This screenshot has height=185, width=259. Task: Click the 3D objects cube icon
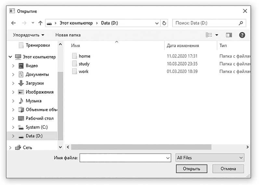tap(21, 110)
